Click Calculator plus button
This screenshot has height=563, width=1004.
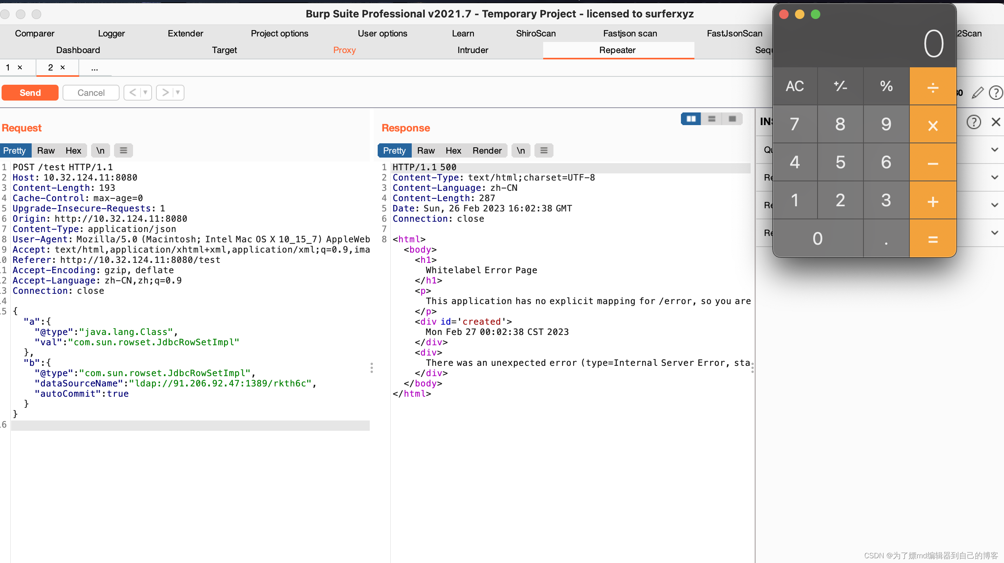(x=933, y=201)
